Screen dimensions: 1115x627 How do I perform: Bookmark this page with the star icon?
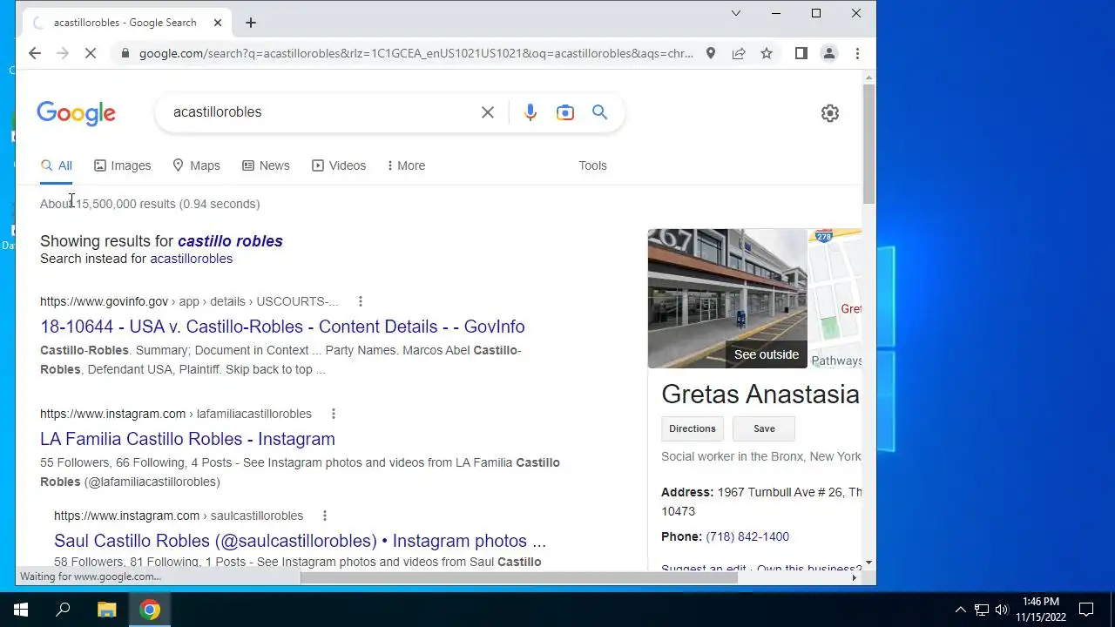click(x=767, y=53)
